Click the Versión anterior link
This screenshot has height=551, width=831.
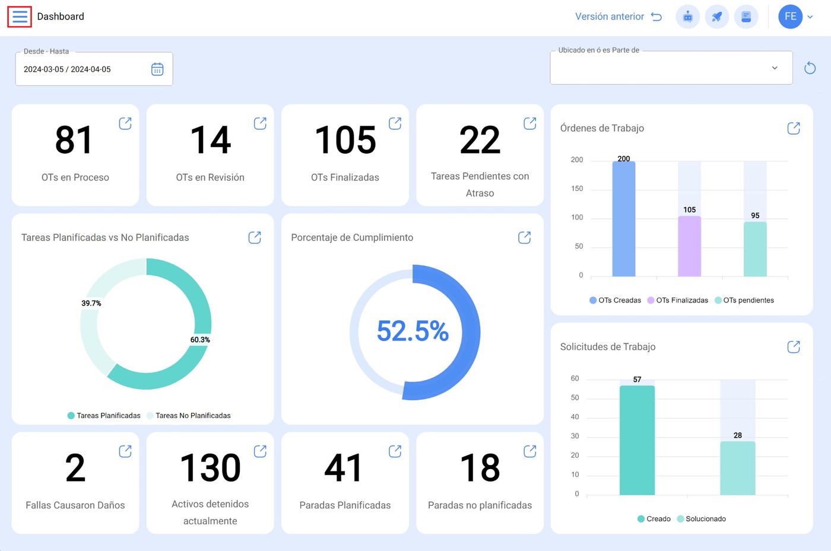[610, 17]
